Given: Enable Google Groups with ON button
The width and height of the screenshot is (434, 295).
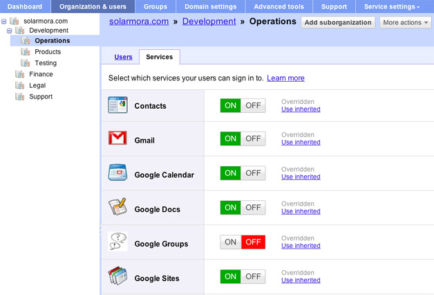Looking at the screenshot, I should click(x=231, y=242).
